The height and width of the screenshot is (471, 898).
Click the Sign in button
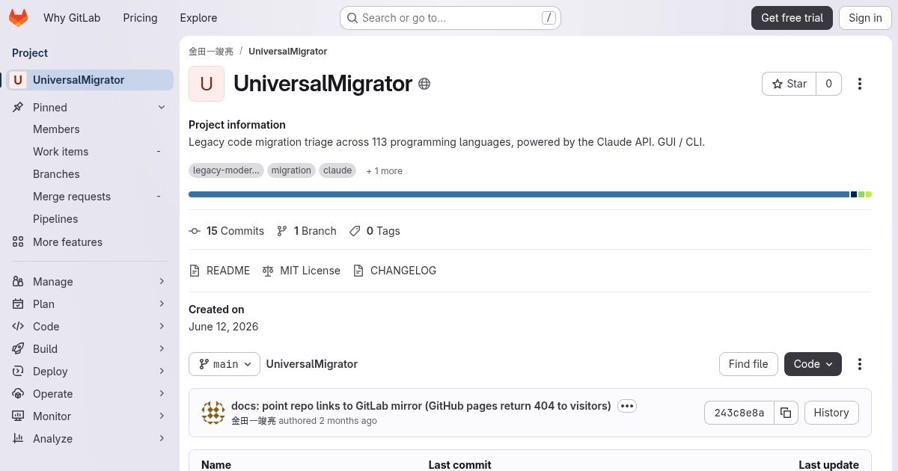click(x=865, y=18)
